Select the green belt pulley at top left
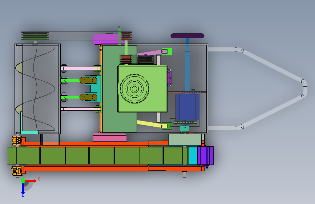 [x=35, y=36]
